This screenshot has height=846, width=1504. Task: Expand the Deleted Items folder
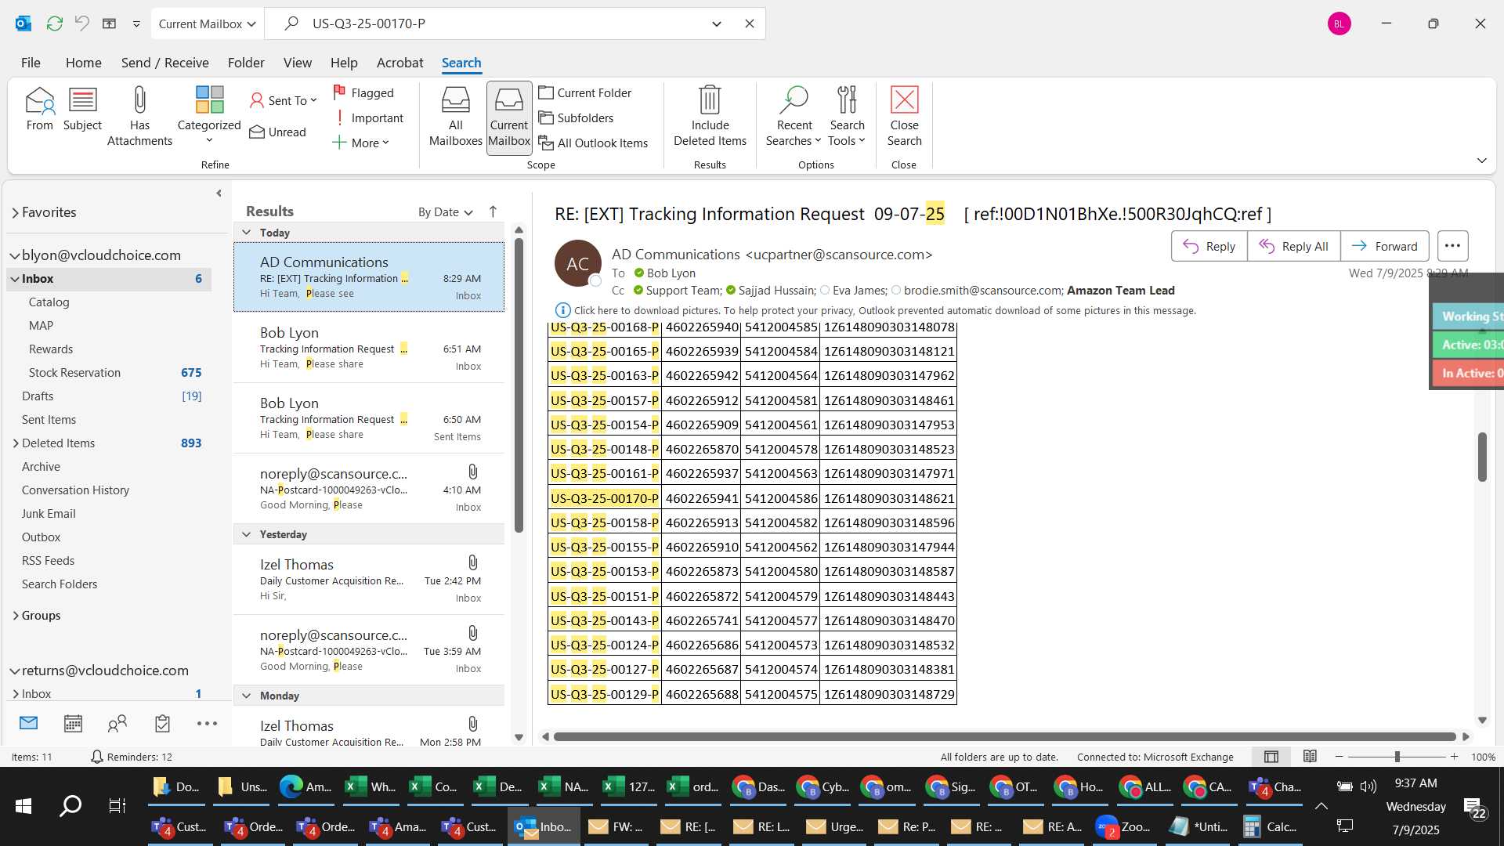16,443
